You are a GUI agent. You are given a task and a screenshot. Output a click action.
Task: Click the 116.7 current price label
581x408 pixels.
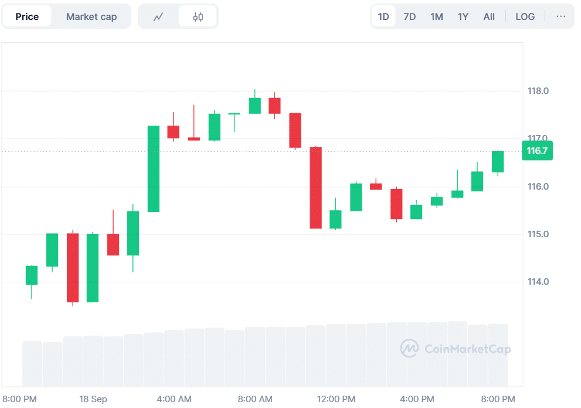[x=537, y=151]
